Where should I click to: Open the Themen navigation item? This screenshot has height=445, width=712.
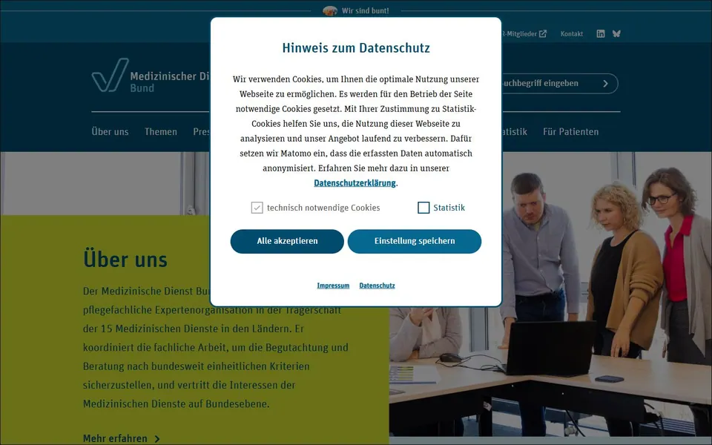pos(161,132)
